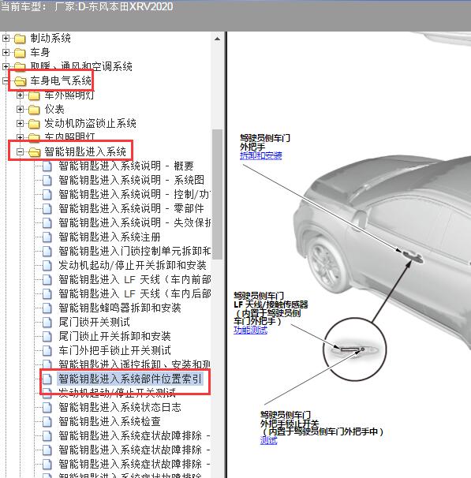Open 智能钥匙蜂鸣器拆卸和安装 document
Image resolution: width=471 pixels, height=478 pixels.
(120, 308)
